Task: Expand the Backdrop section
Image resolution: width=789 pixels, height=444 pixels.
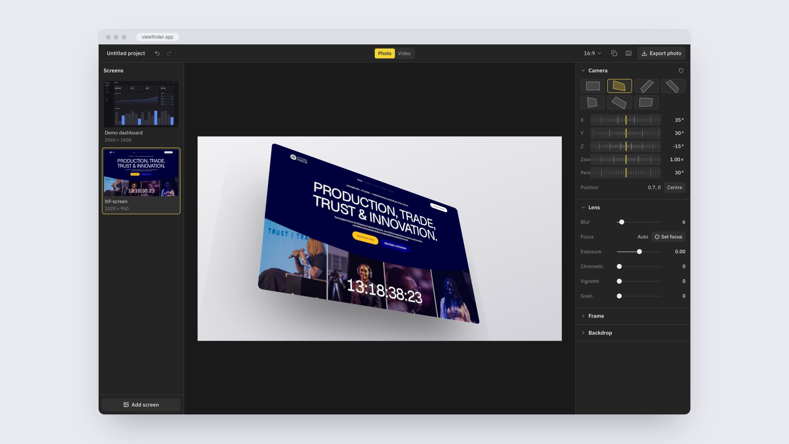Action: coord(633,333)
